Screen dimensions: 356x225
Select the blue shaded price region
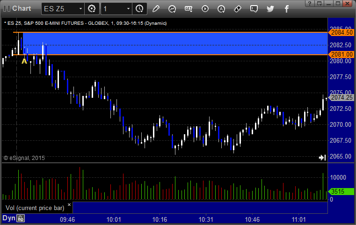(175, 44)
